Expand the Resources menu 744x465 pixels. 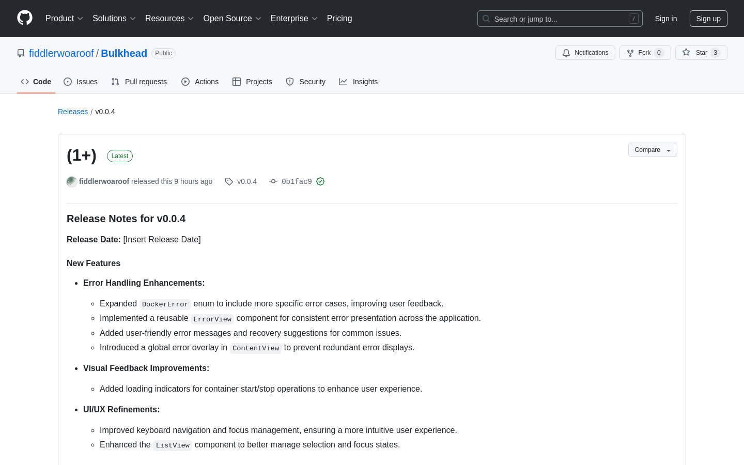pyautogui.click(x=169, y=19)
